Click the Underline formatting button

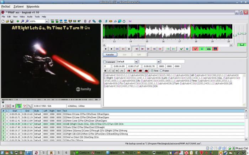[113, 71]
